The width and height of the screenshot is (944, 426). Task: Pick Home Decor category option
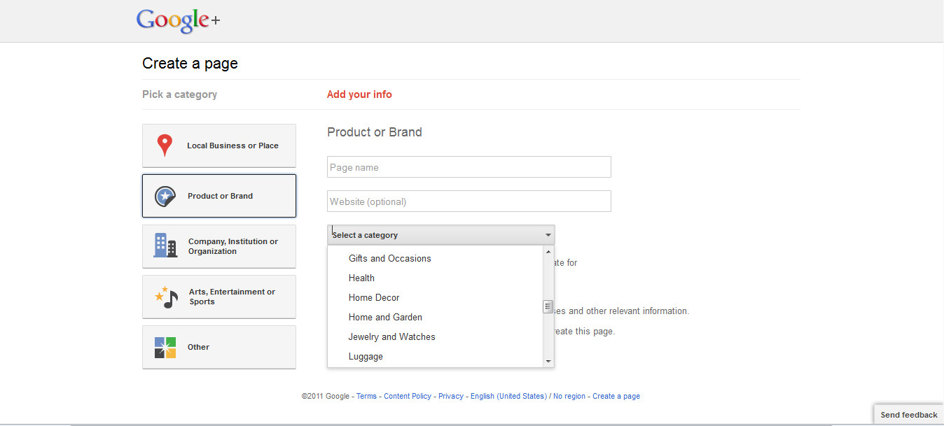(x=374, y=297)
